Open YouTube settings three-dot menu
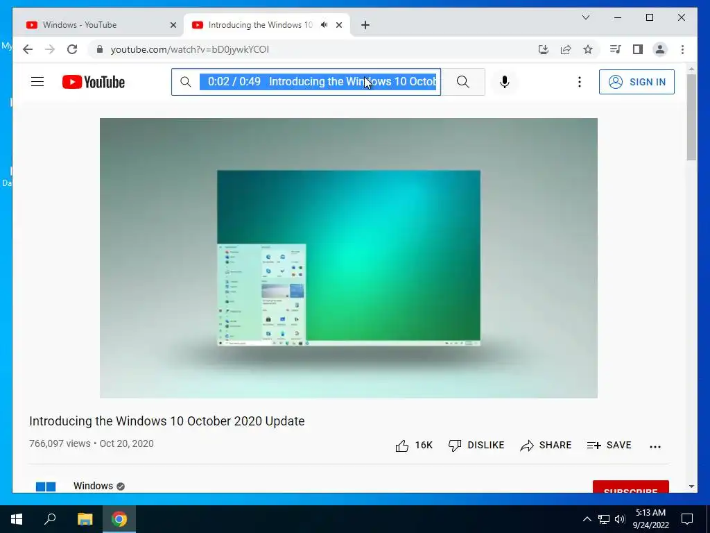The width and height of the screenshot is (710, 533). (579, 82)
